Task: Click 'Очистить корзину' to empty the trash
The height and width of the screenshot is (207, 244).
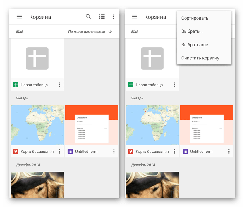Action: pos(200,58)
